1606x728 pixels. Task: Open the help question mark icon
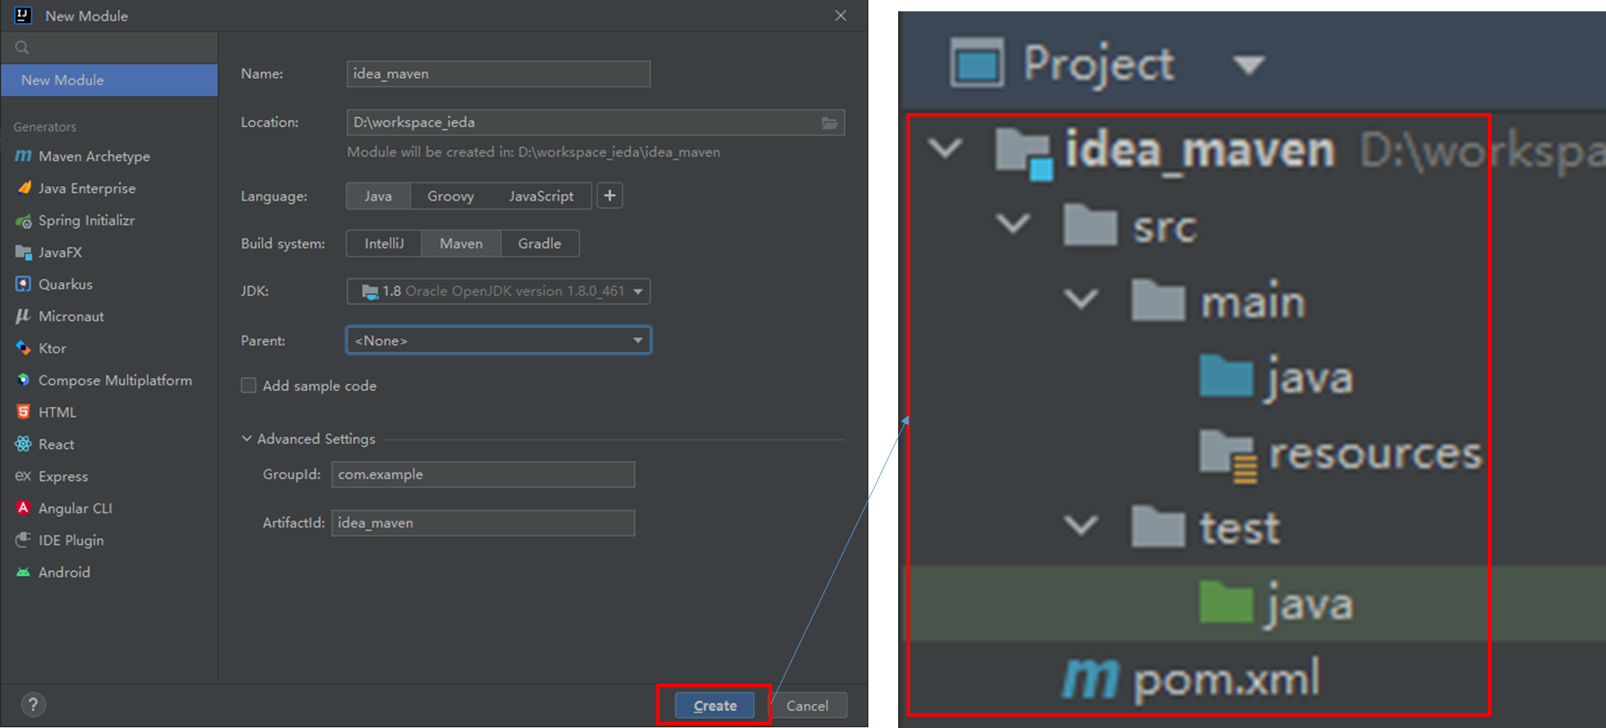coord(33,705)
